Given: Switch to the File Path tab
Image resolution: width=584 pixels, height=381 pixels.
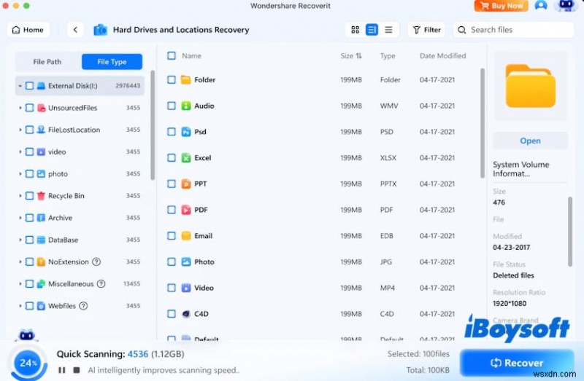Looking at the screenshot, I should coord(47,62).
